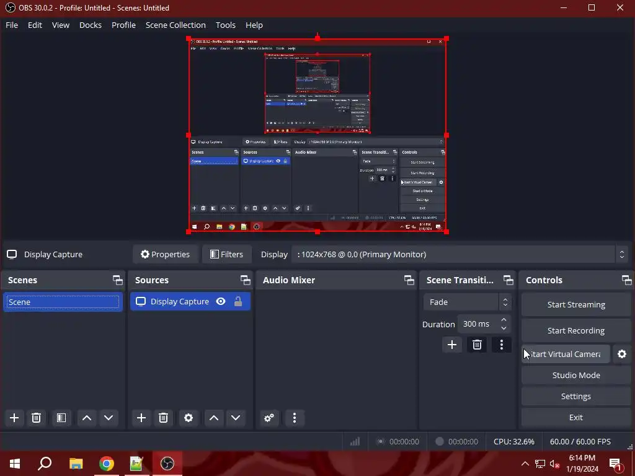The width and height of the screenshot is (635, 476).
Task: Open the Display monitor dropdown
Action: (460, 255)
